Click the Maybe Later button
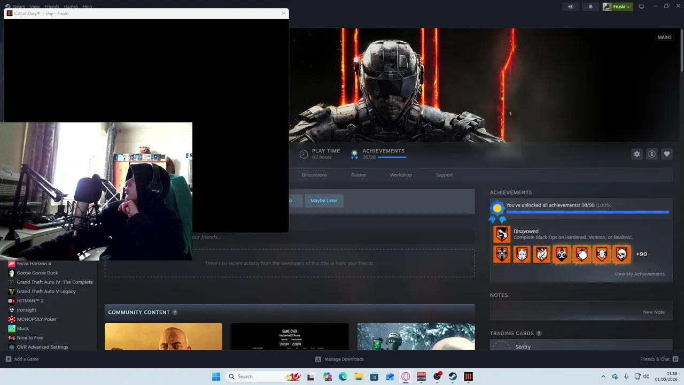The height and width of the screenshot is (385, 684). (324, 201)
